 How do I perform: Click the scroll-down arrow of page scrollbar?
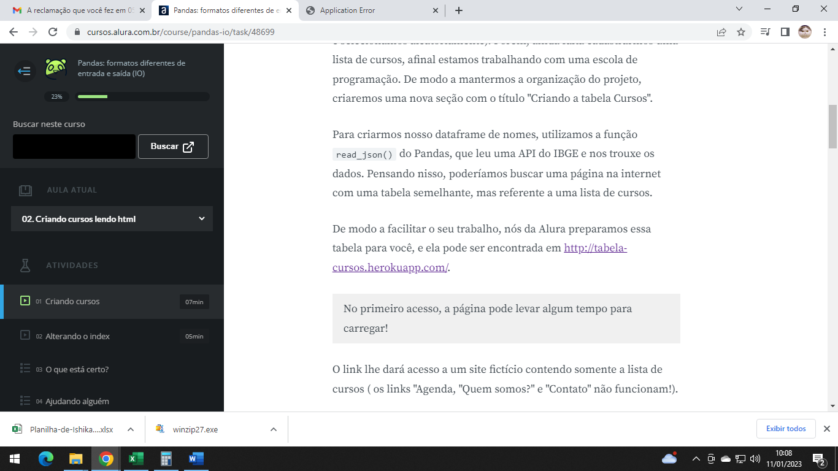(x=832, y=405)
